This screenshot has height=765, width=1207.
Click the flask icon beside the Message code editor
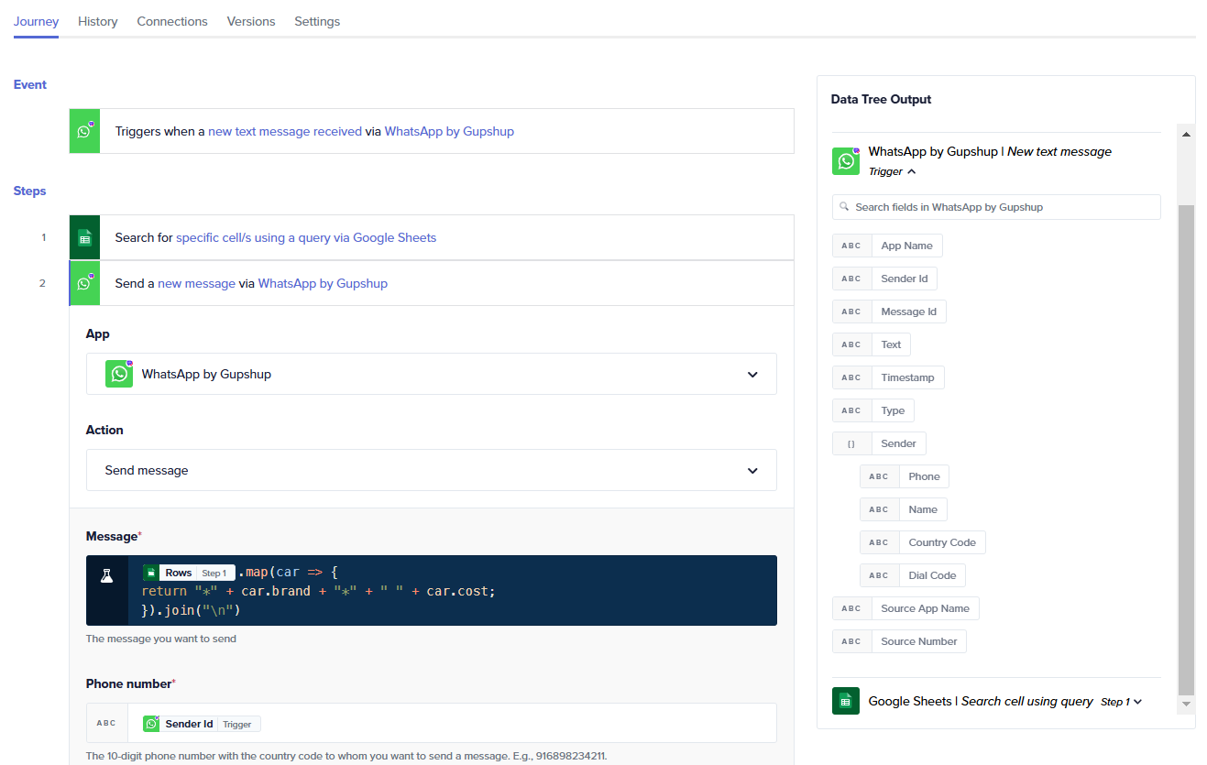[106, 576]
